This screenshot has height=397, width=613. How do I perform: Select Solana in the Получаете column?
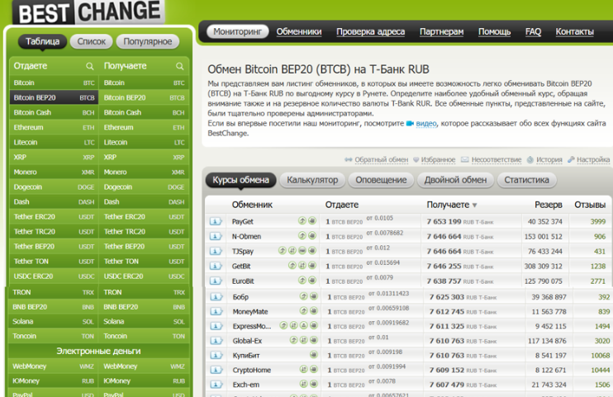(x=144, y=322)
